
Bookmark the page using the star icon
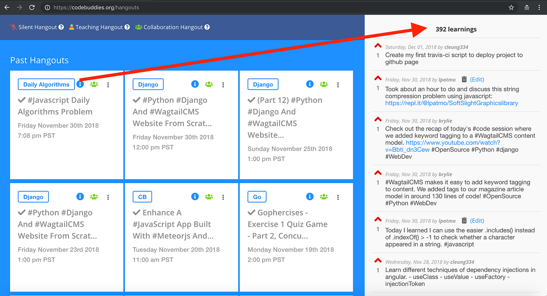pyautogui.click(x=511, y=7)
